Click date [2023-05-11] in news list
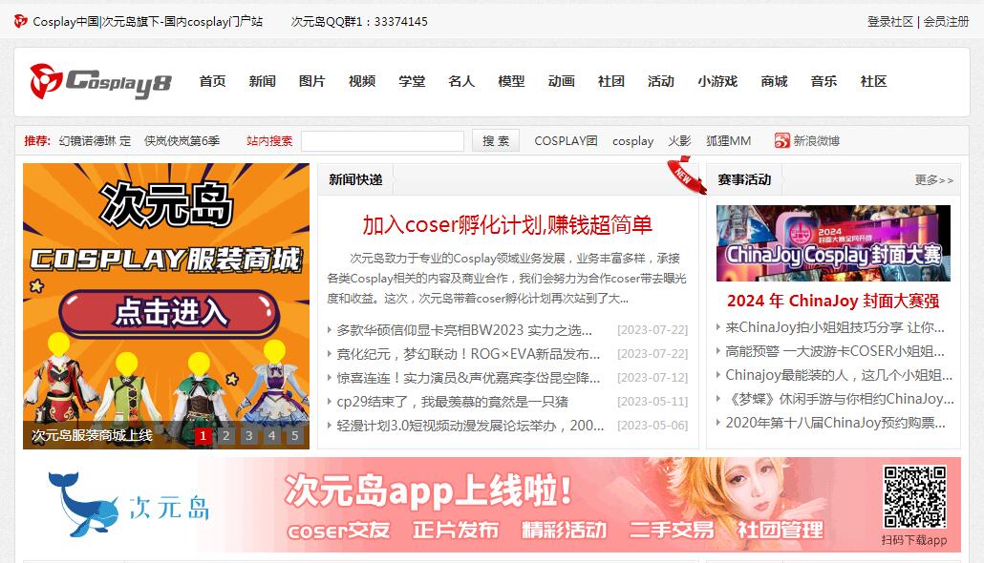Image resolution: width=984 pixels, height=563 pixels. point(652,401)
